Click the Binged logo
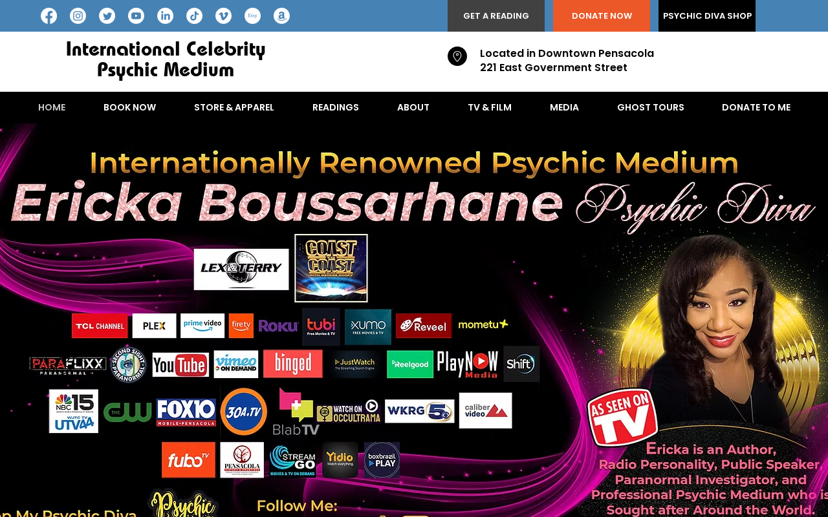This screenshot has width=828, height=517. 293,364
